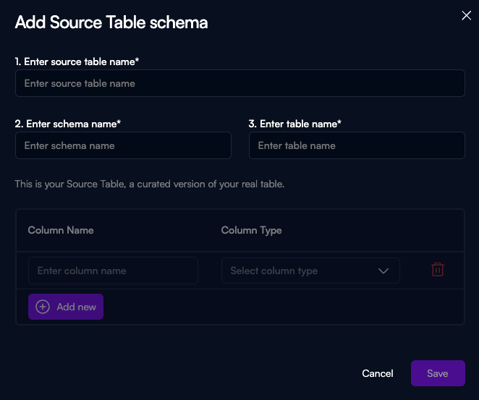Click the Source Table description sentence
Image resolution: width=479 pixels, height=400 pixels.
(x=150, y=184)
